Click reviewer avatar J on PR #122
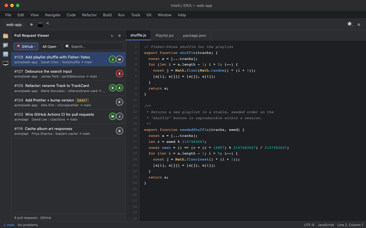The image size is (366, 228). [x=120, y=116]
